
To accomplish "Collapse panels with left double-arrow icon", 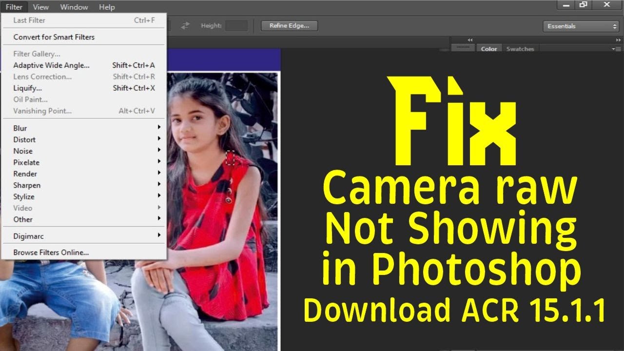I will tap(470, 40).
